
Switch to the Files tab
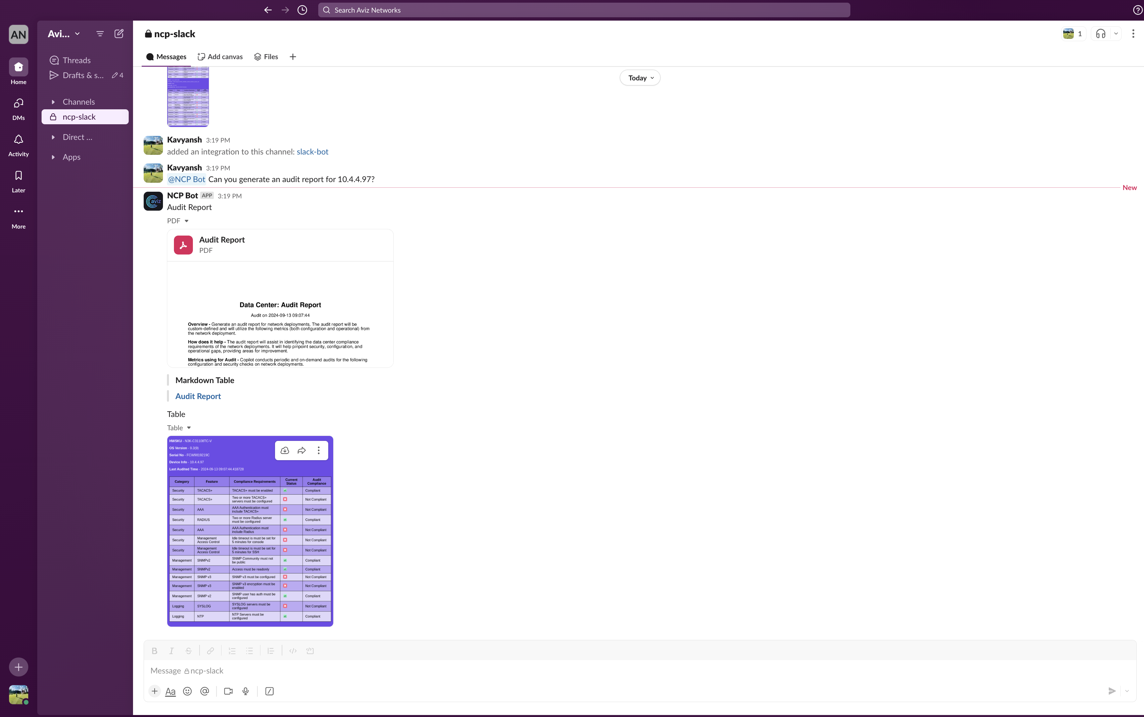[x=266, y=57]
